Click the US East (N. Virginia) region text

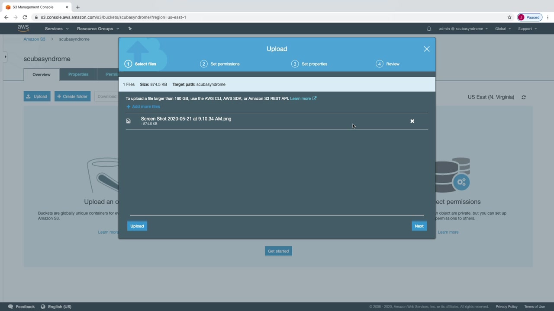[491, 97]
